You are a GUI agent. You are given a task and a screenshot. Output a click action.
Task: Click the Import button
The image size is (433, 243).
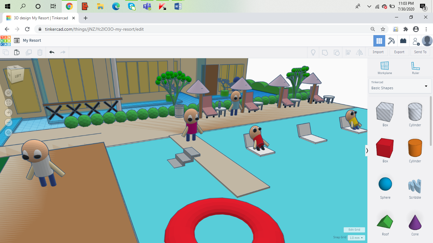[x=378, y=52]
